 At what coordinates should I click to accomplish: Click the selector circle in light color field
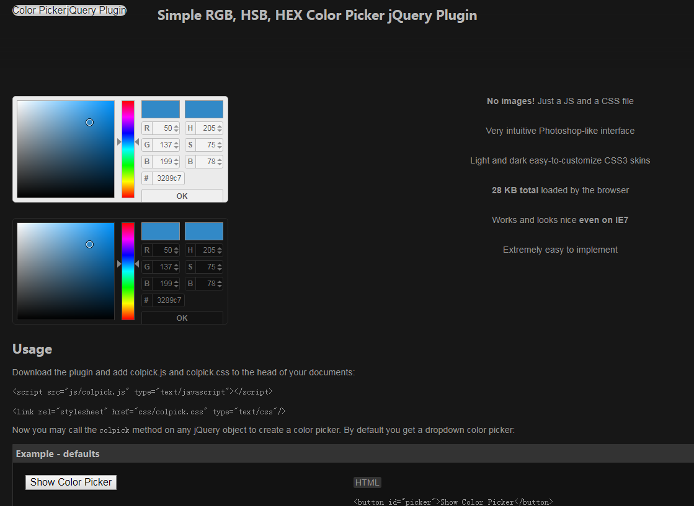coord(89,123)
